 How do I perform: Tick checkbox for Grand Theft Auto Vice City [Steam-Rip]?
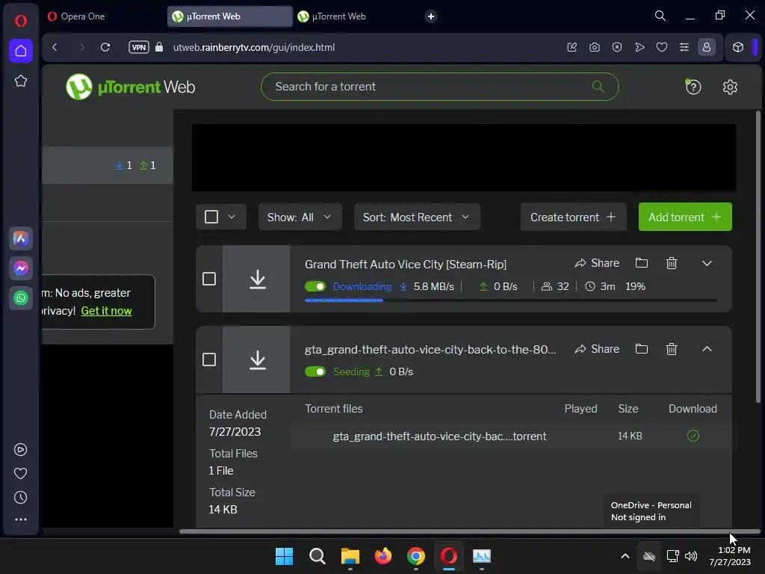(x=209, y=279)
